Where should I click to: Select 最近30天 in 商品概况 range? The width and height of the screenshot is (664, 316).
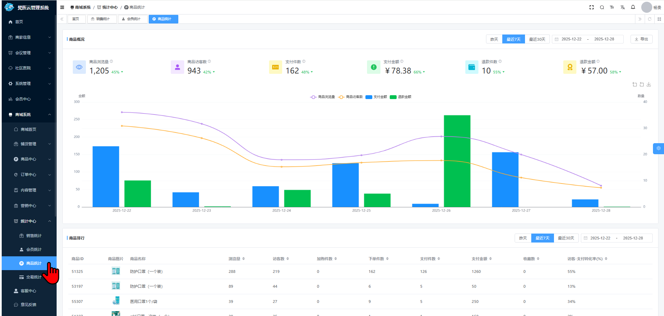537,39
